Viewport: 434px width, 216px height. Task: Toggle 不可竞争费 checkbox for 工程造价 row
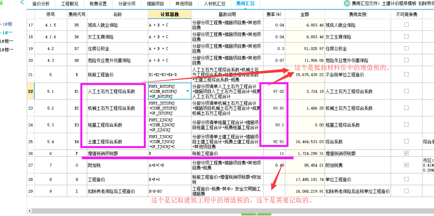click(406, 179)
